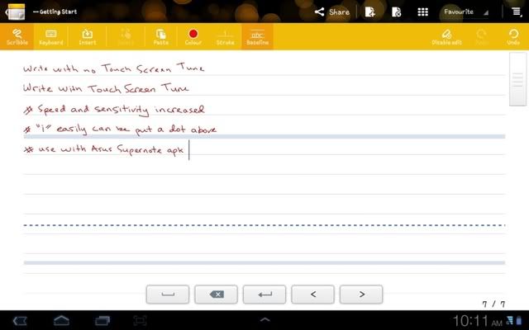The height and width of the screenshot is (330, 529).
Task: Adjust the Stroke thickness tool
Action: click(x=225, y=36)
